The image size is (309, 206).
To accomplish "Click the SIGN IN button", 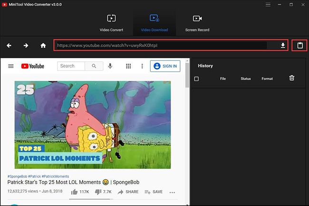I will tap(165, 66).
